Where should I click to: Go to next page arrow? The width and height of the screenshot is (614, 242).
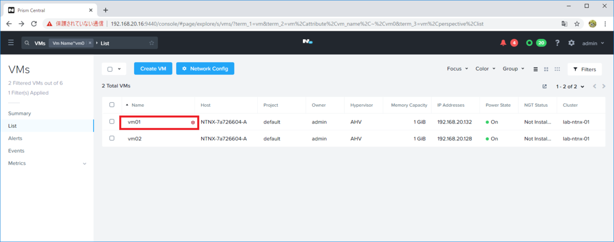[x=604, y=86]
